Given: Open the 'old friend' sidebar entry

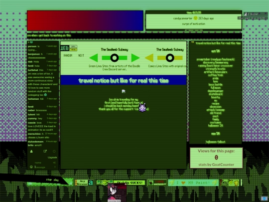Looking at the screenshot, I should [x=216, y=113].
